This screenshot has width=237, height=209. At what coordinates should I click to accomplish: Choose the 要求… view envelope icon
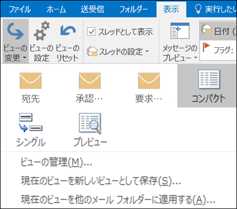[149, 81]
